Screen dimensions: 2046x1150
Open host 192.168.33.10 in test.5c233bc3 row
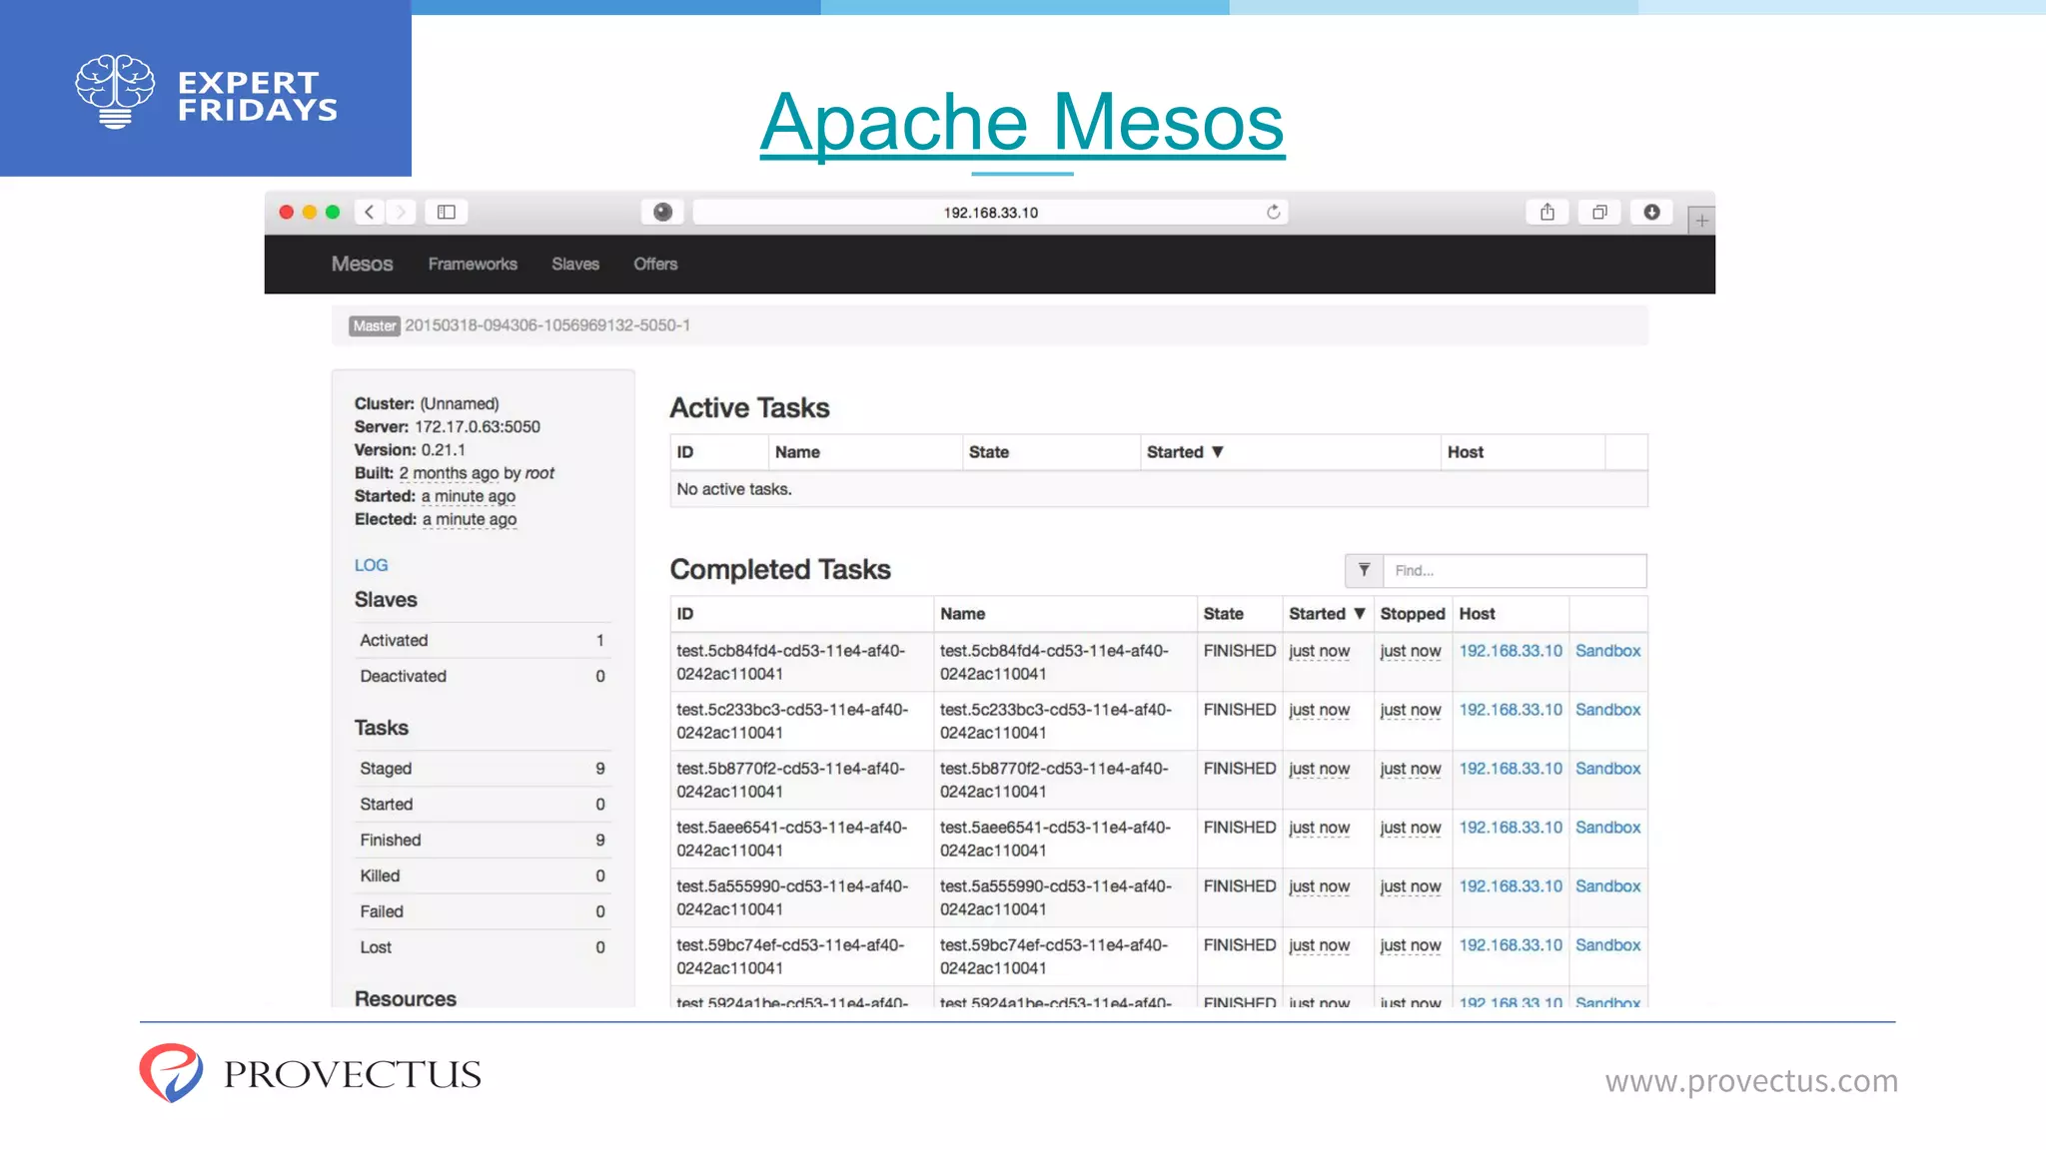(x=1511, y=710)
